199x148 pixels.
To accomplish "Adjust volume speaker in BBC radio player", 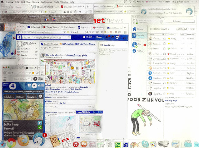I will 41,86.
